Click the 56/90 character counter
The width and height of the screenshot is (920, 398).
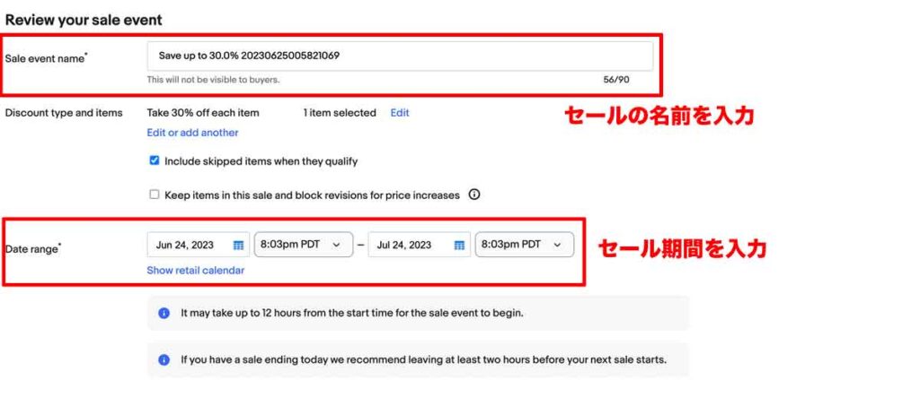(x=616, y=80)
